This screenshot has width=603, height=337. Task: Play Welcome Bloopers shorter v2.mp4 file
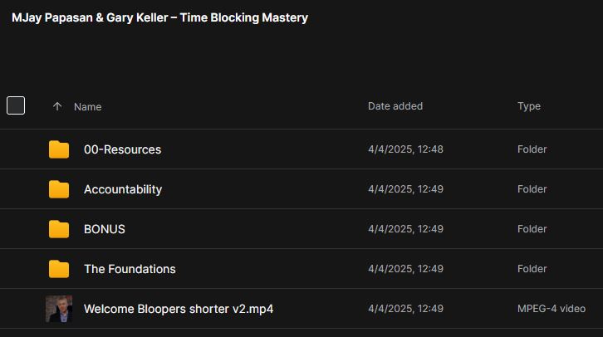(179, 309)
